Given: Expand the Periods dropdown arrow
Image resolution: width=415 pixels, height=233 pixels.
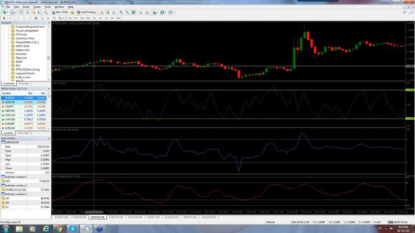Looking at the screenshot, I should click(165, 12).
